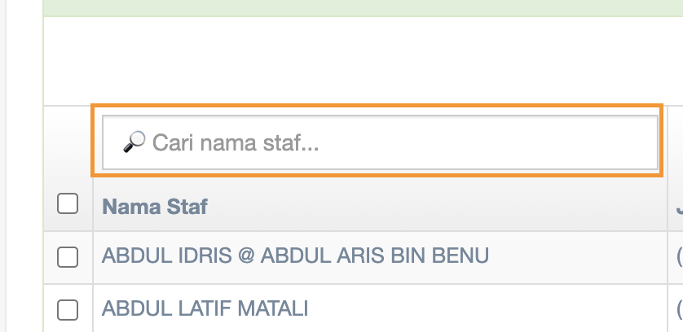Viewport: 683px width, 332px height.
Task: Click the partially visible column header after Nama Staf
Action: 678,207
